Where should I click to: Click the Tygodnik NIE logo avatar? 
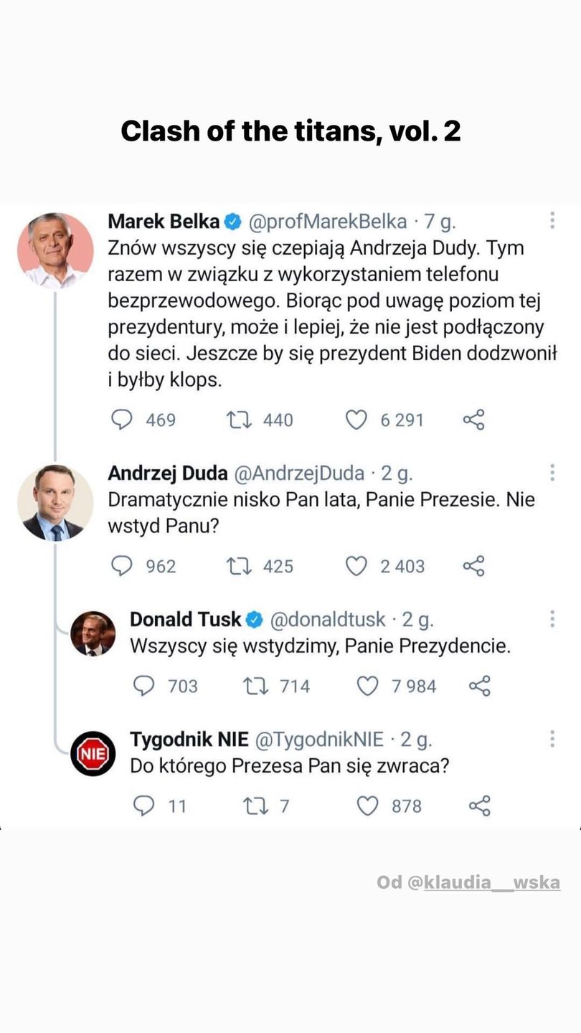(x=93, y=753)
